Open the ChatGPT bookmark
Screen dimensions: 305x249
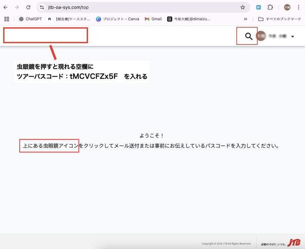(x=30, y=19)
